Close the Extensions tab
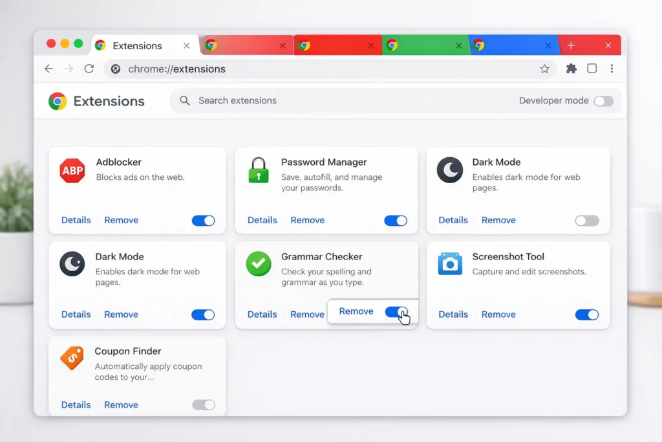The width and height of the screenshot is (662, 442). click(186, 46)
